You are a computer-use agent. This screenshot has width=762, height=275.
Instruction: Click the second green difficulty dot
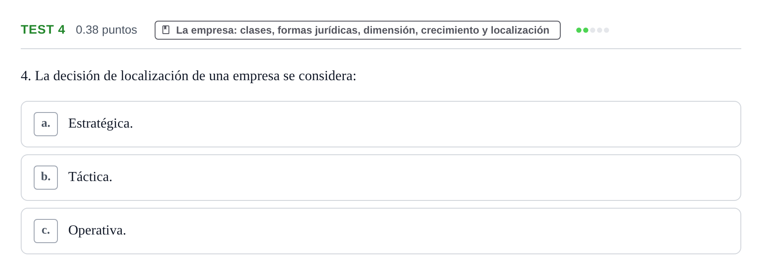click(586, 30)
